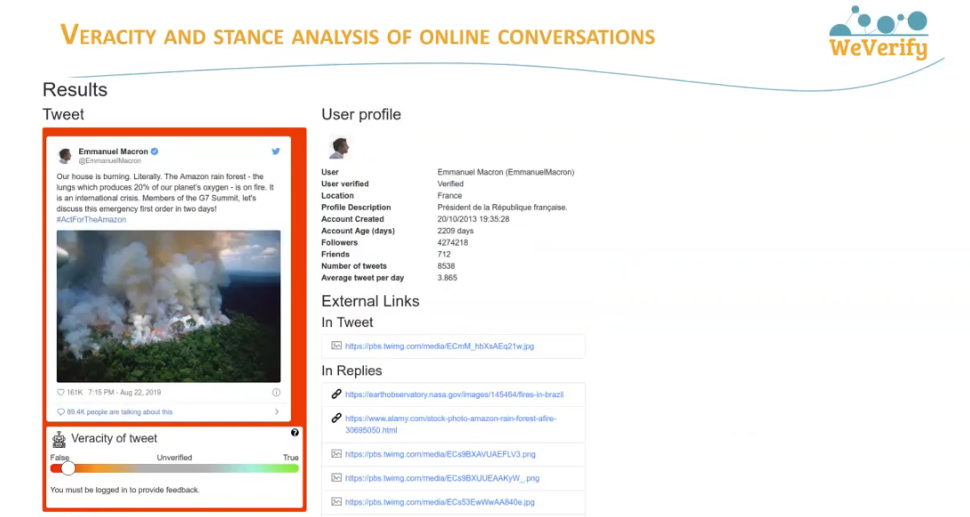Click the True label at the veracity bar end
Viewport: 970px width, 517px height.
(x=291, y=458)
